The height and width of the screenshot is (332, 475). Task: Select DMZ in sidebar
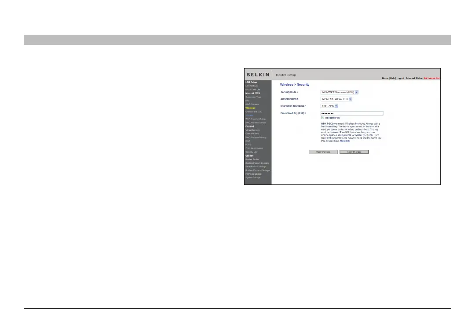pos(248,141)
